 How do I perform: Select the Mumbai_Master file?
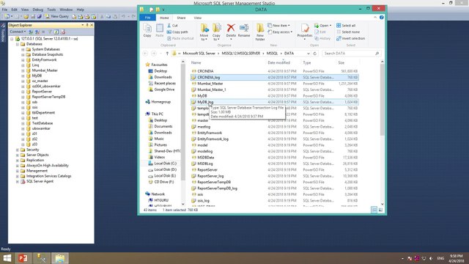210,84
